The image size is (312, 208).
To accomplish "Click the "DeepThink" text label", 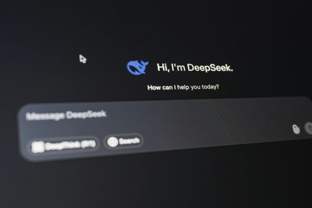I will click(x=62, y=146).
